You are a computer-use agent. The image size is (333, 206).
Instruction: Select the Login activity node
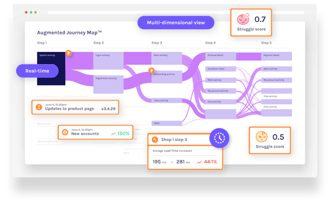(x=108, y=61)
